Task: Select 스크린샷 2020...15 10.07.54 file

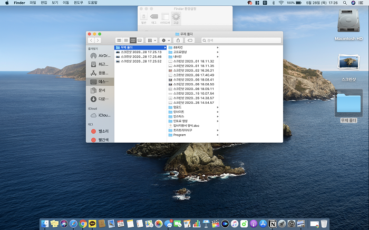Action: [x=193, y=94]
